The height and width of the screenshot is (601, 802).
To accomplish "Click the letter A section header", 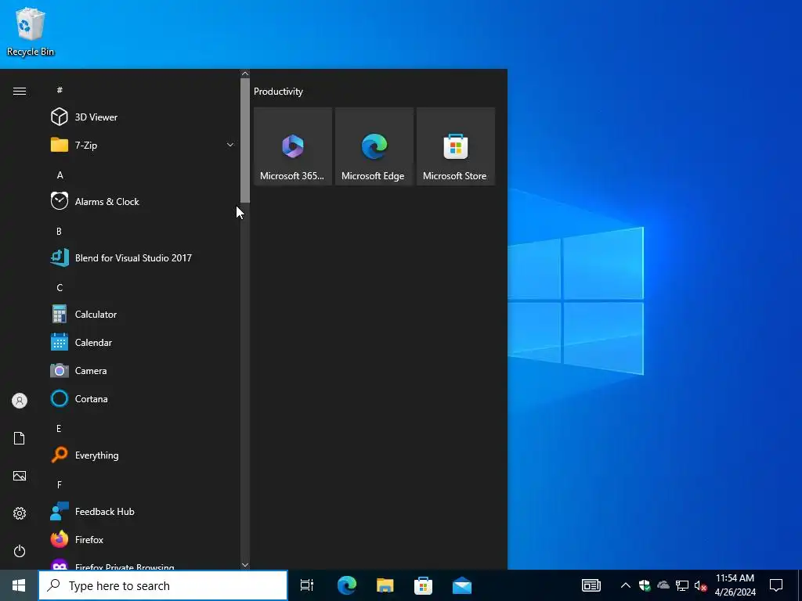I will pos(60,175).
